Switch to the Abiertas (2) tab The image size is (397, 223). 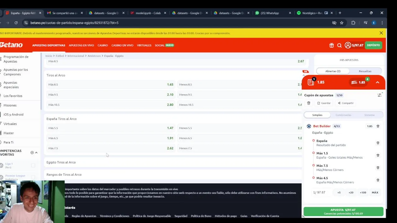333,71
